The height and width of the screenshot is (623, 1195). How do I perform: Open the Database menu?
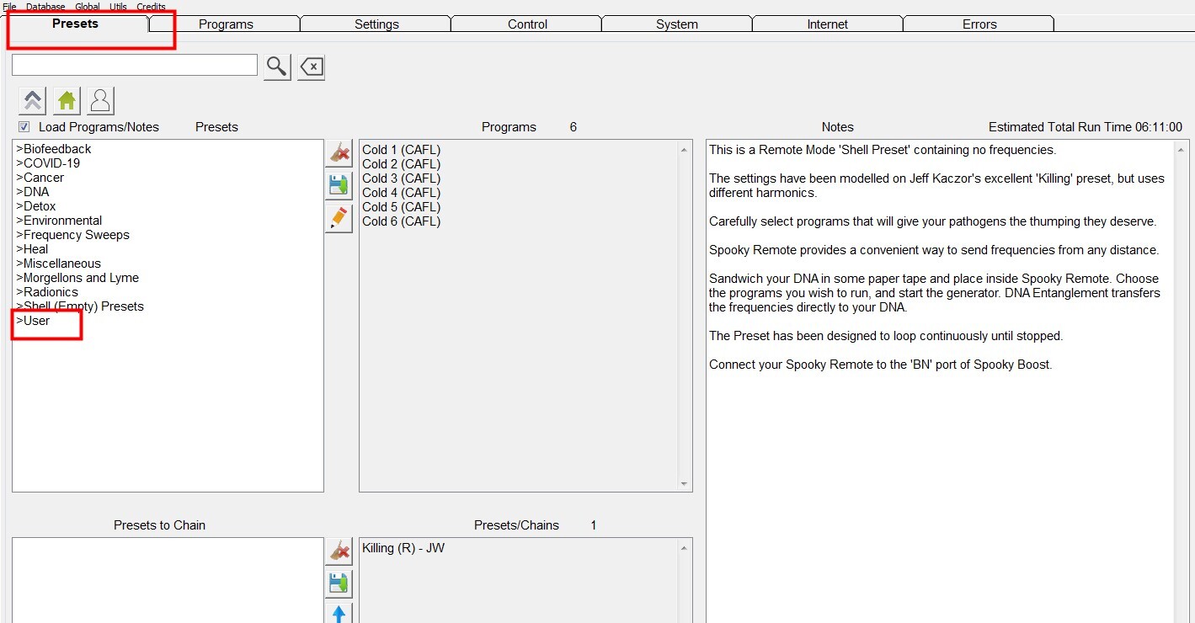point(45,7)
